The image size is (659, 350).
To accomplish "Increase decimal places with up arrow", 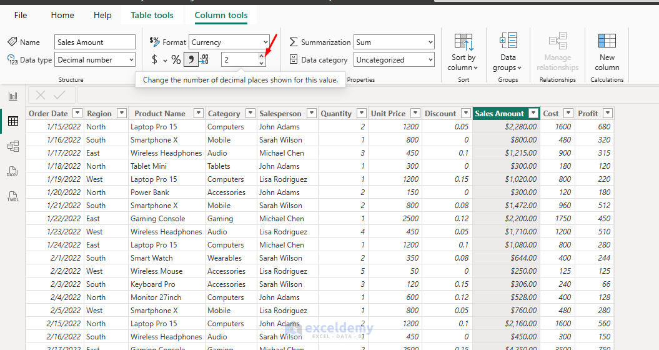I will pyautogui.click(x=262, y=56).
